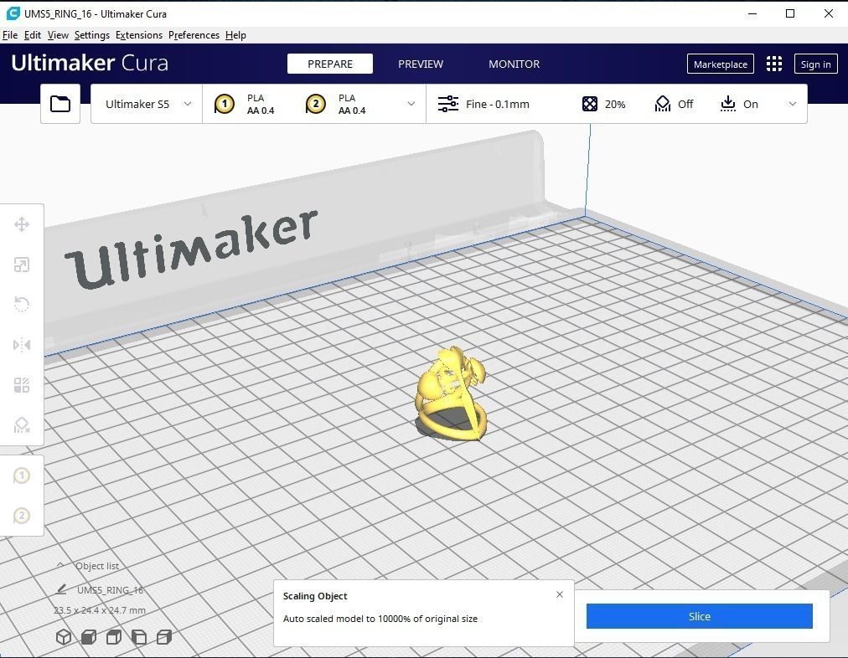
Task: Click the Cura logo in title bar
Action: [x=13, y=13]
